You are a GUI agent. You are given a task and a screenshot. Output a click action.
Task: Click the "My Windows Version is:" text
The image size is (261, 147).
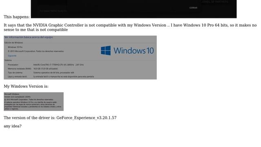pyautogui.click(x=26, y=86)
